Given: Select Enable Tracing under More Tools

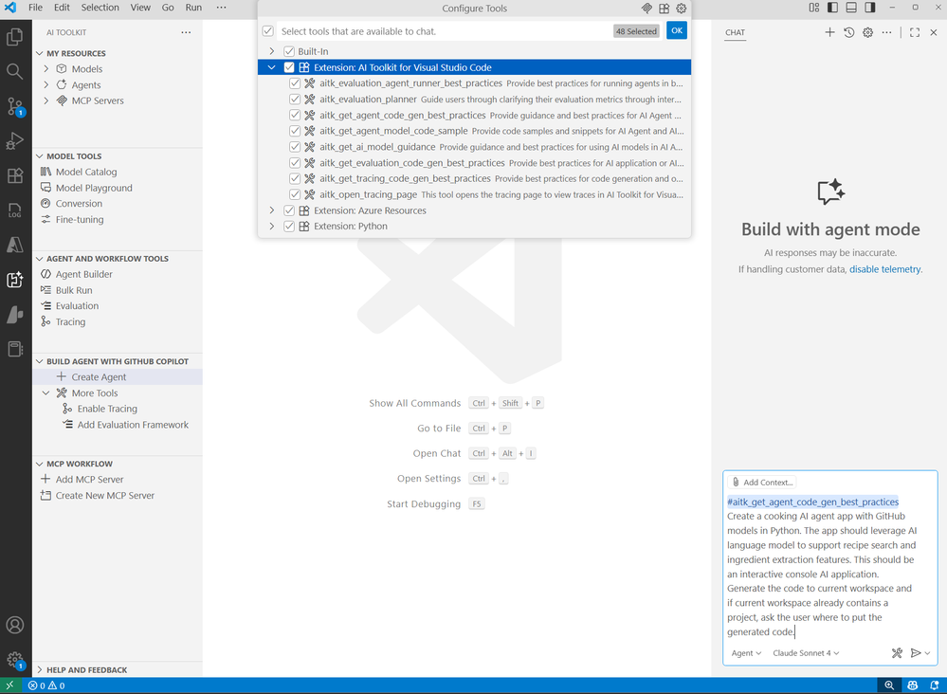Looking at the screenshot, I should 118,409.
